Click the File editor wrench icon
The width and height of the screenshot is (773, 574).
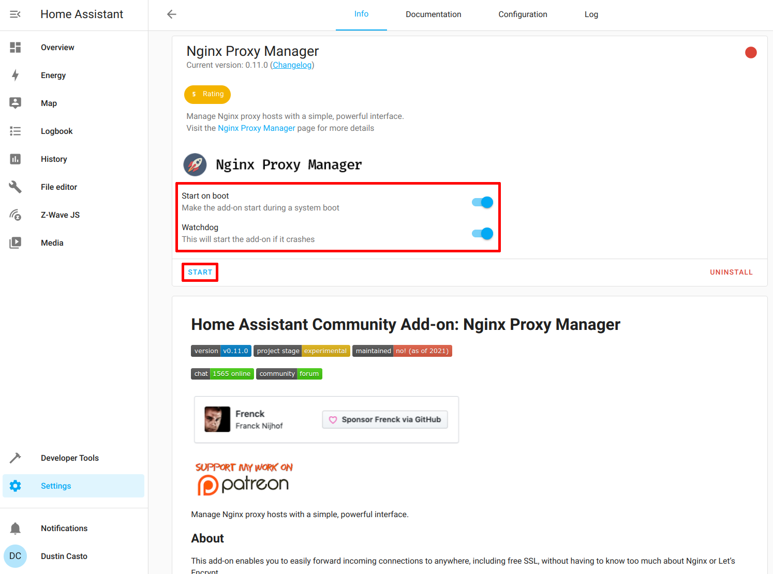tap(16, 187)
